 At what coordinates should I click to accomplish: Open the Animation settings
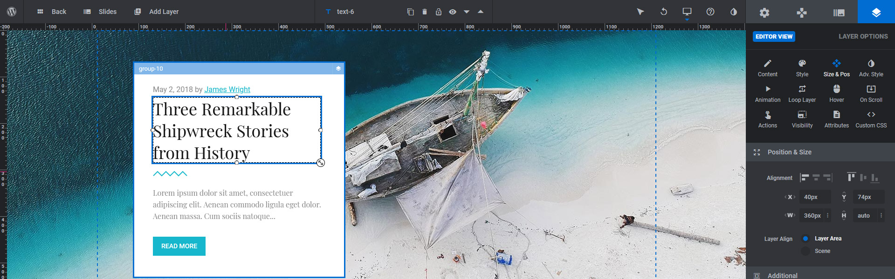(768, 93)
